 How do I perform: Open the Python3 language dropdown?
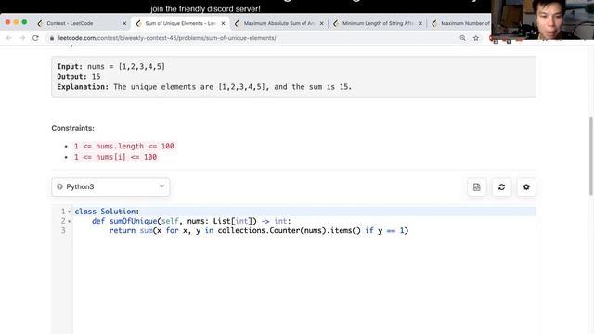point(110,186)
